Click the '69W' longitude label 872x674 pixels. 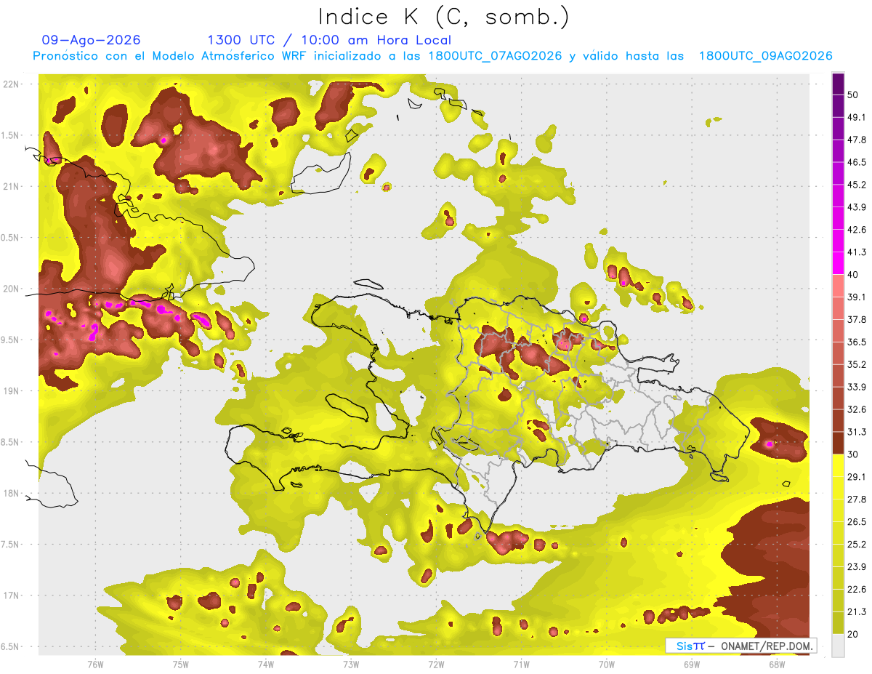click(x=692, y=664)
